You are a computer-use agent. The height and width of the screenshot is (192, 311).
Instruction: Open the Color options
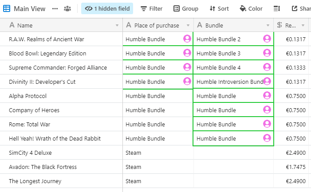(251, 8)
